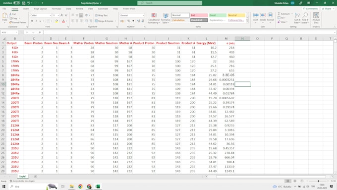337x190 pixels.
Task: Switch to the Data tab
Action: (68, 9)
